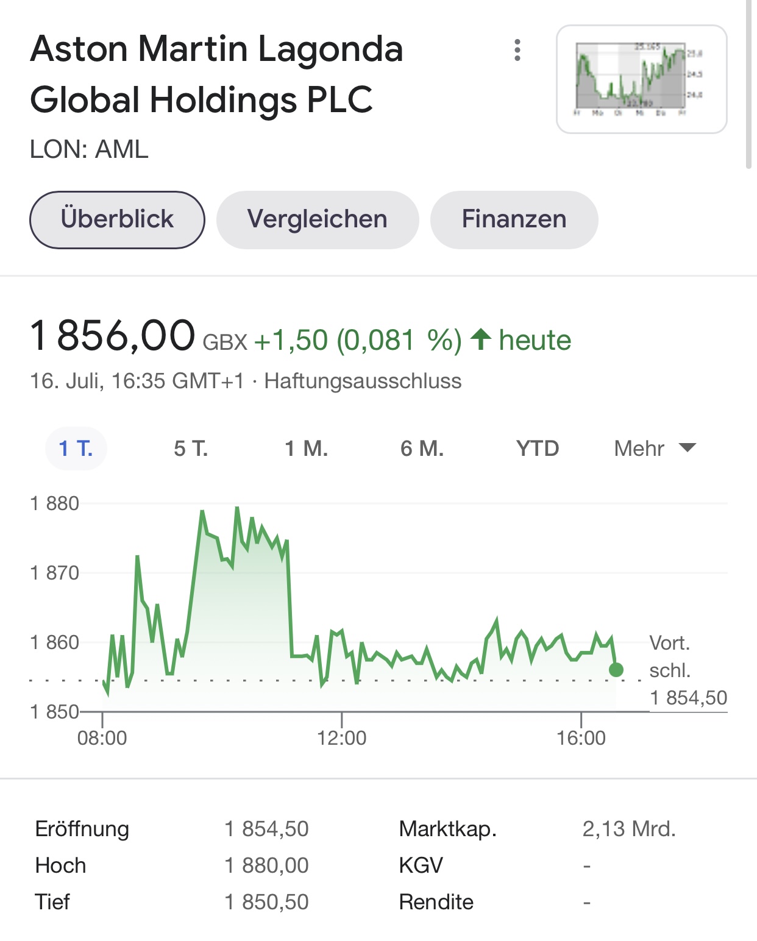
Task: Click the green up-arrow price change icon
Action: (x=481, y=339)
